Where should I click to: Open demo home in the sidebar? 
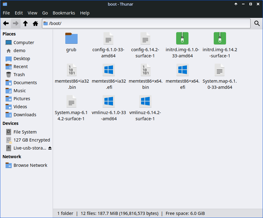26,51
